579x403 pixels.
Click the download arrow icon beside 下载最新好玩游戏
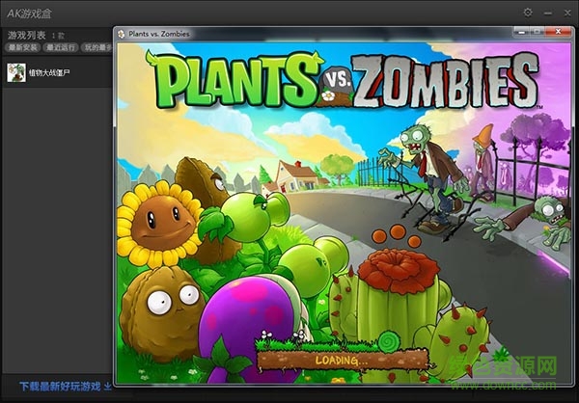pyautogui.click(x=108, y=387)
